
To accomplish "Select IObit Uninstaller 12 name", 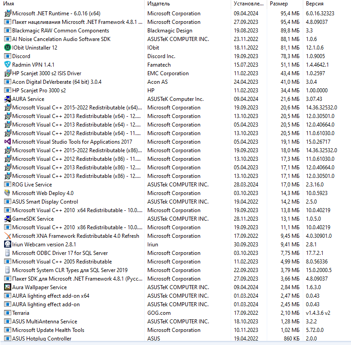I will pos(35,48).
